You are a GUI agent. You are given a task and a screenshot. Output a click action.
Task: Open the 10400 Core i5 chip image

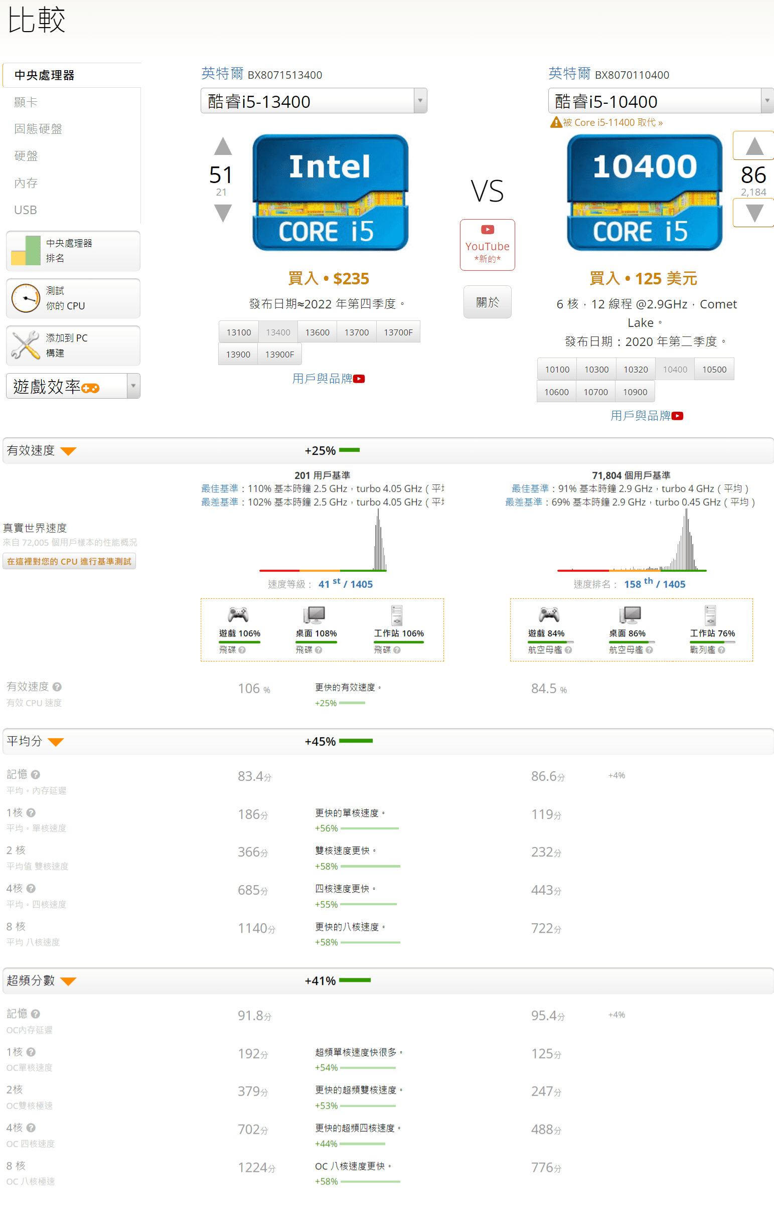click(645, 193)
